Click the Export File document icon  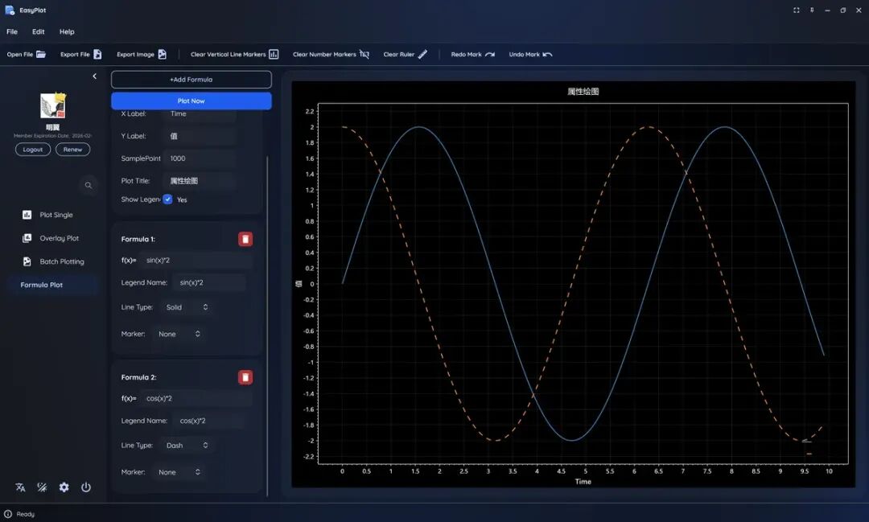97,55
